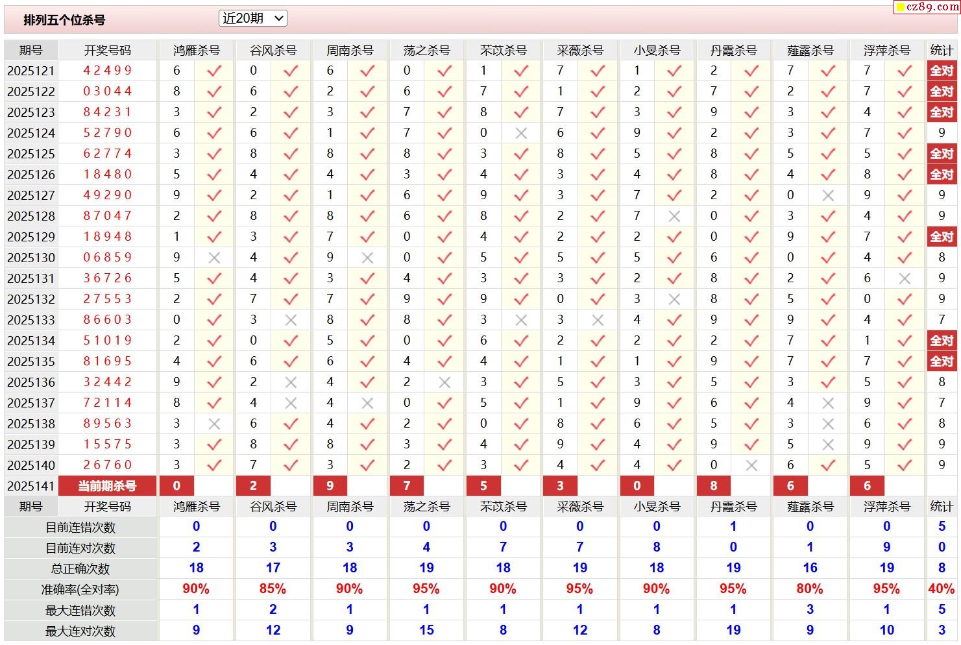Click the cross mark for 小旻杀号 in row 2025132
Screen dimensions: 961x645
(674, 299)
